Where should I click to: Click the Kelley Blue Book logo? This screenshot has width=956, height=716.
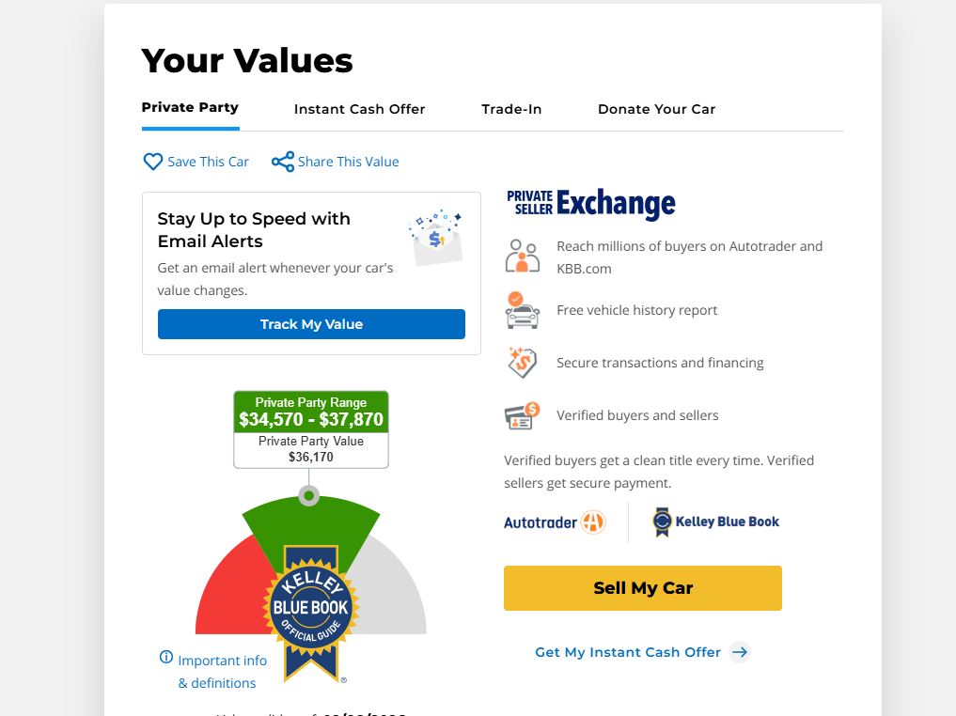pos(716,522)
